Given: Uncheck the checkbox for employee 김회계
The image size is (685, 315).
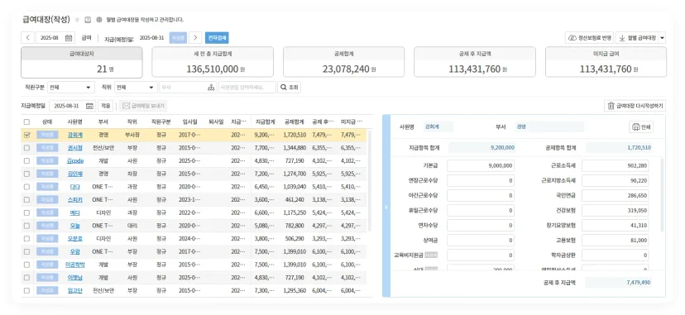Looking at the screenshot, I should (27, 135).
